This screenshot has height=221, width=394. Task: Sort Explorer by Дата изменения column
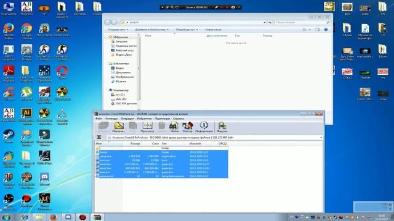tap(217, 36)
